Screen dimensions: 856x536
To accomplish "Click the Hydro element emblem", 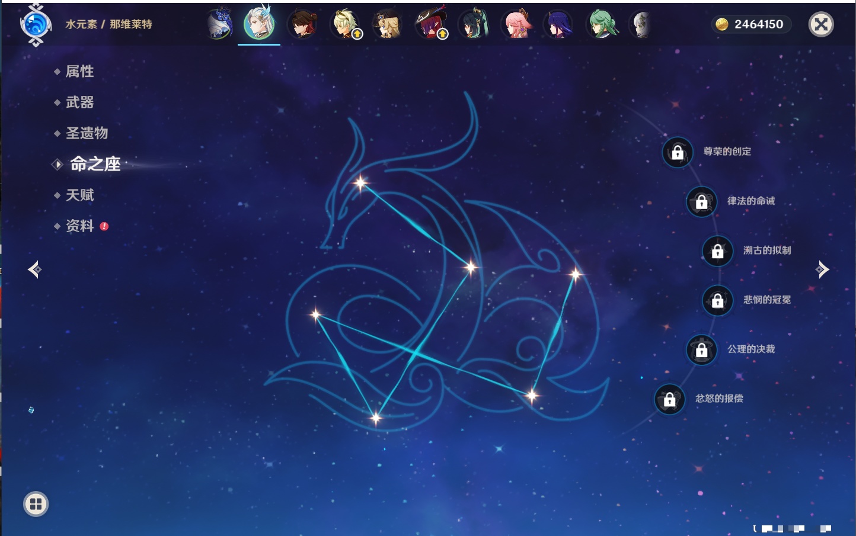I will (36, 25).
